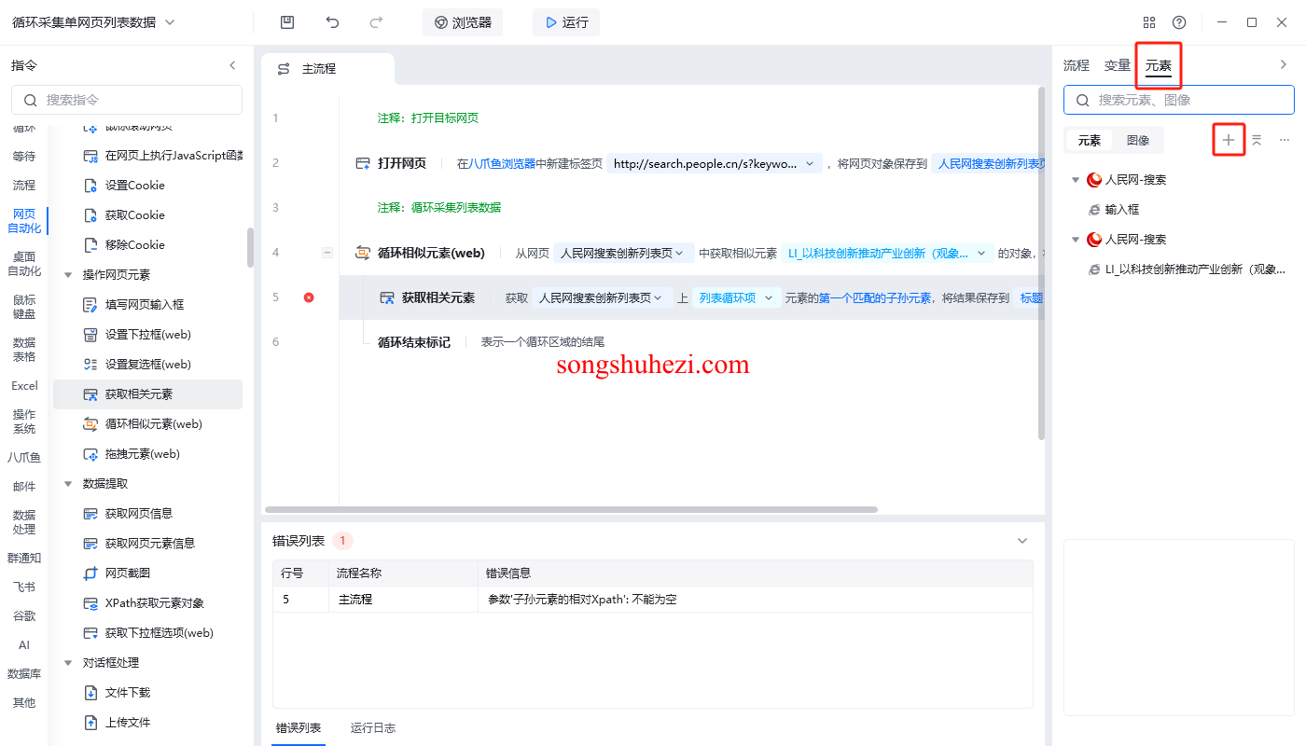Collapse the 操作网页元素 group

pyautogui.click(x=68, y=275)
